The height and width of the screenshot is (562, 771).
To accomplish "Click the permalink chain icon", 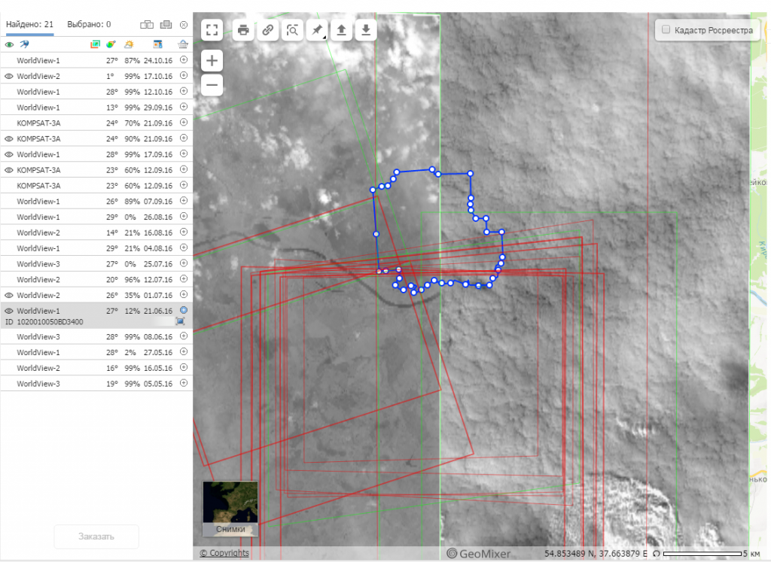I will (x=267, y=30).
